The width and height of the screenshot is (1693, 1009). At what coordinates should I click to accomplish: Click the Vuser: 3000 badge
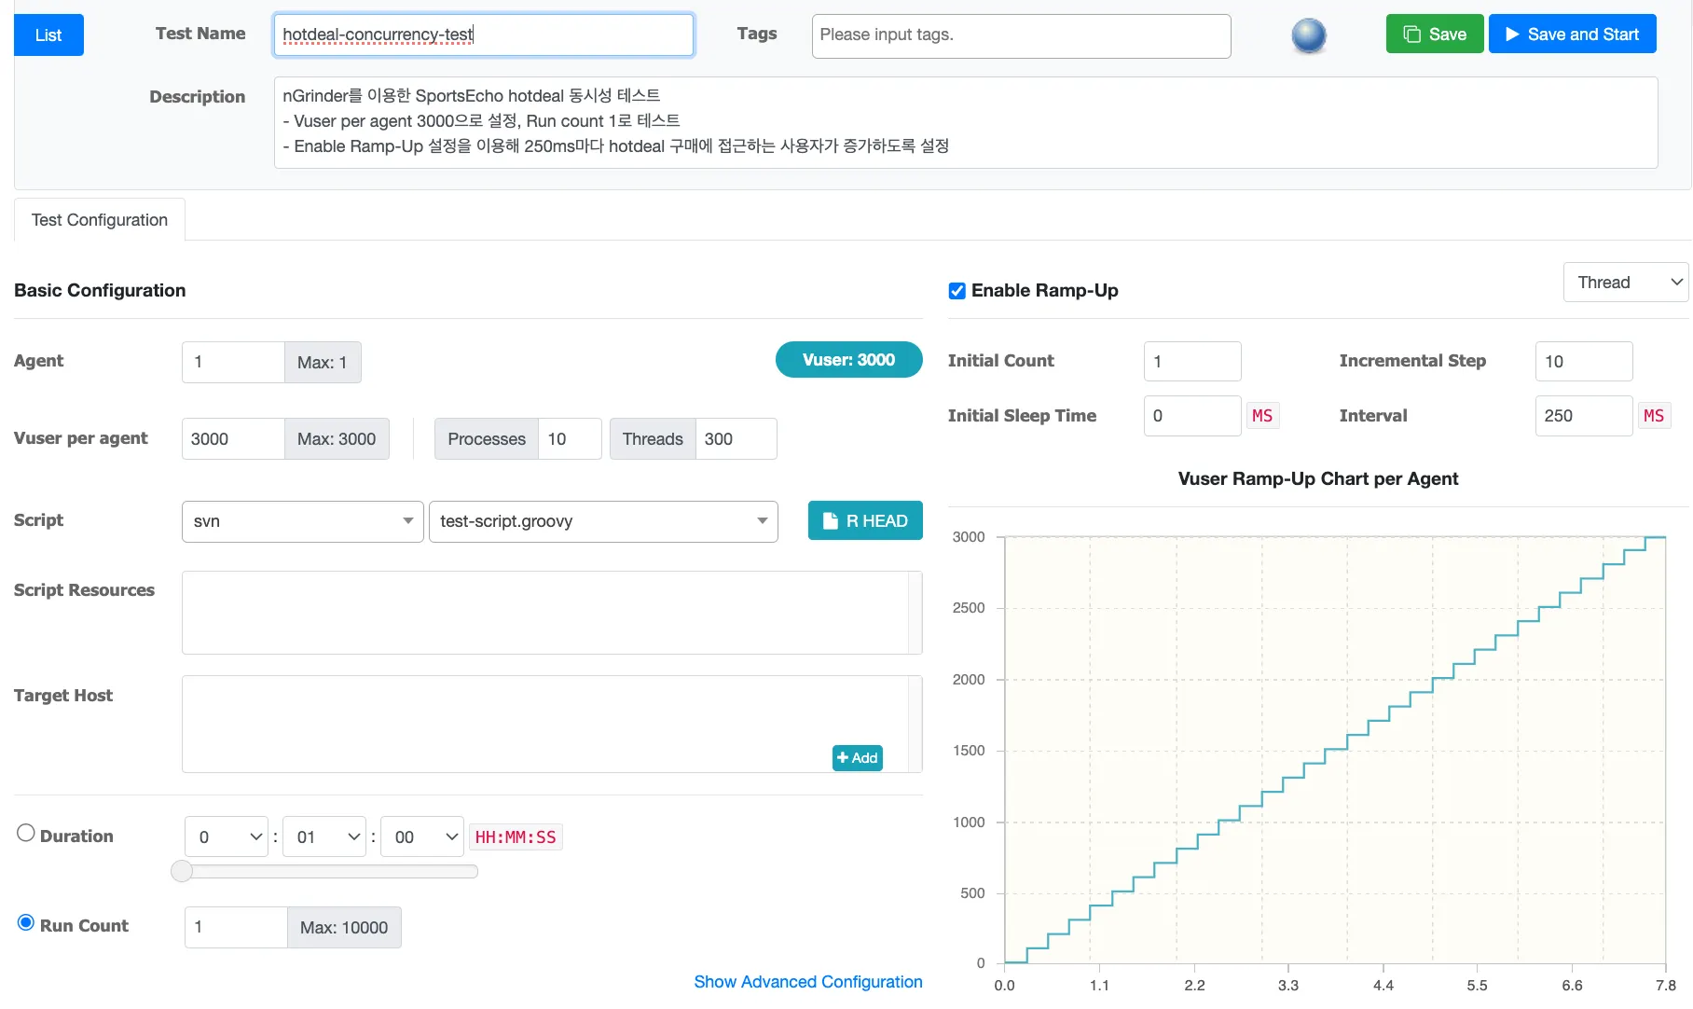tap(848, 360)
